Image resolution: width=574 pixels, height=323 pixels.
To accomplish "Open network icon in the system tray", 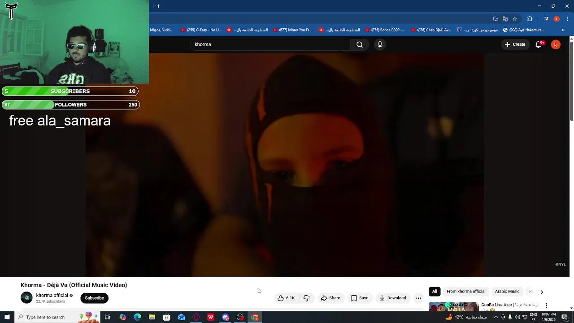I will point(525,317).
